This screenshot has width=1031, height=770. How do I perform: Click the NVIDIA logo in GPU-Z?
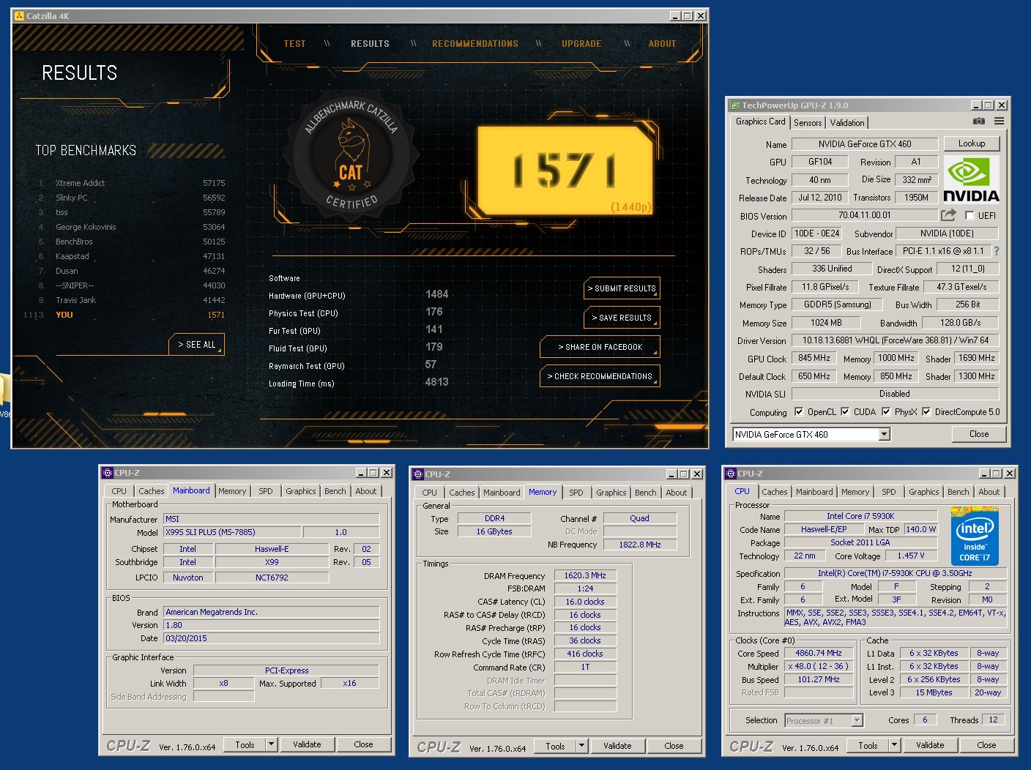(971, 179)
